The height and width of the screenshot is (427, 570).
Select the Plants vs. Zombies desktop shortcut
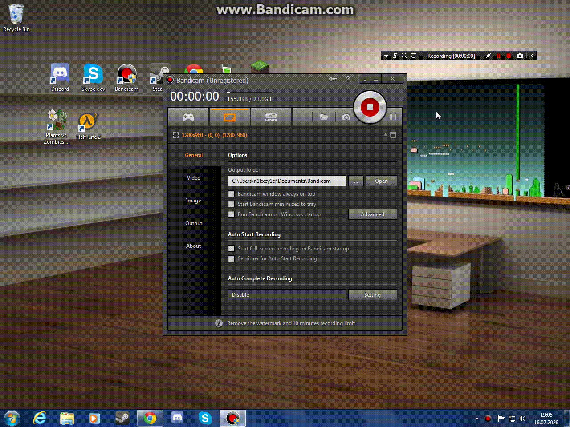click(x=57, y=127)
